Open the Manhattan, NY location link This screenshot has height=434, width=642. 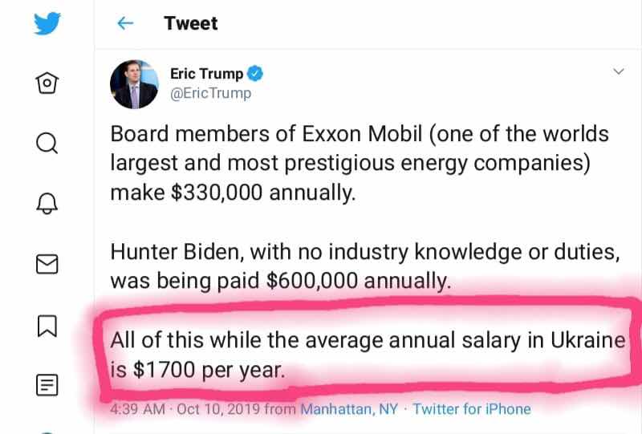coord(349,409)
